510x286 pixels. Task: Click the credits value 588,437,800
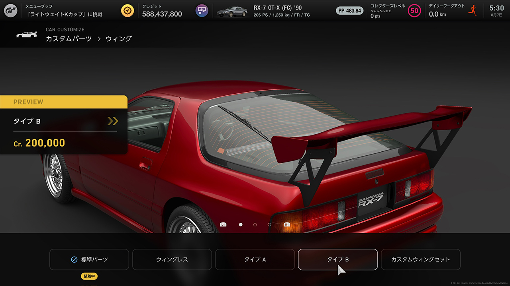(x=162, y=14)
